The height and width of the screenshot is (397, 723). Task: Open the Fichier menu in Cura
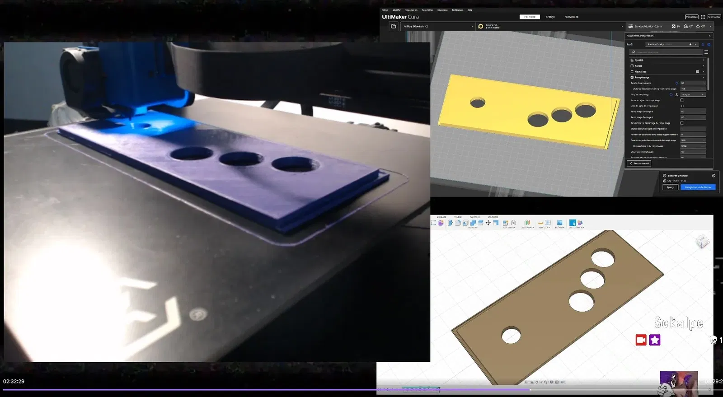point(385,10)
